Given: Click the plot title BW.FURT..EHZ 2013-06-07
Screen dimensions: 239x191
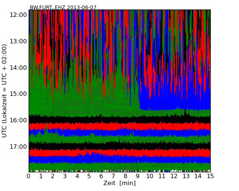Looking at the screenshot, I should (x=63, y=7).
